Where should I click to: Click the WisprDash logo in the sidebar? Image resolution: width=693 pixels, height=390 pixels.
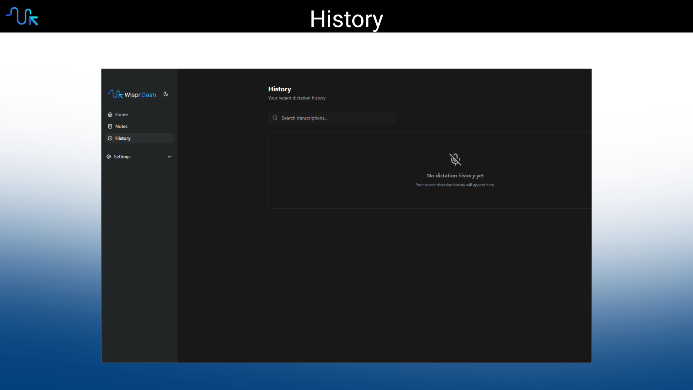click(132, 94)
